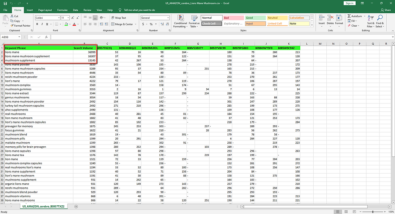395x214 pixels.
Task: Switch to Page Break Preview in status bar
Action: tap(354, 212)
